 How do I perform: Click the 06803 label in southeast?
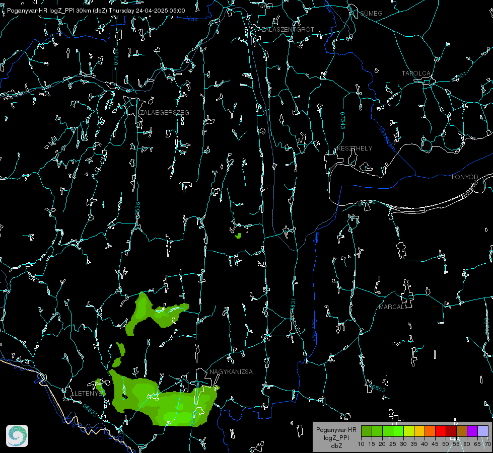pos(377,387)
